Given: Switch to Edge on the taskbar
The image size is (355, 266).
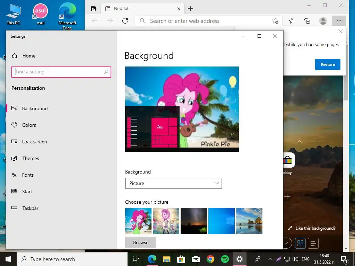Looking at the screenshot, I should [152, 259].
